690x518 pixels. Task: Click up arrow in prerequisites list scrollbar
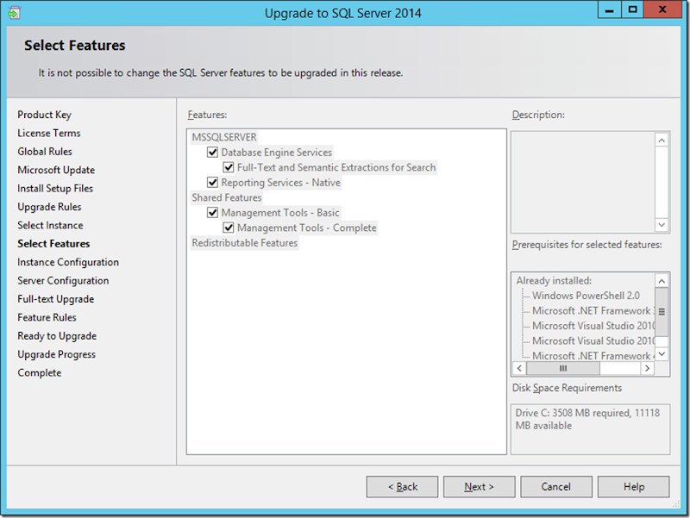click(x=662, y=280)
